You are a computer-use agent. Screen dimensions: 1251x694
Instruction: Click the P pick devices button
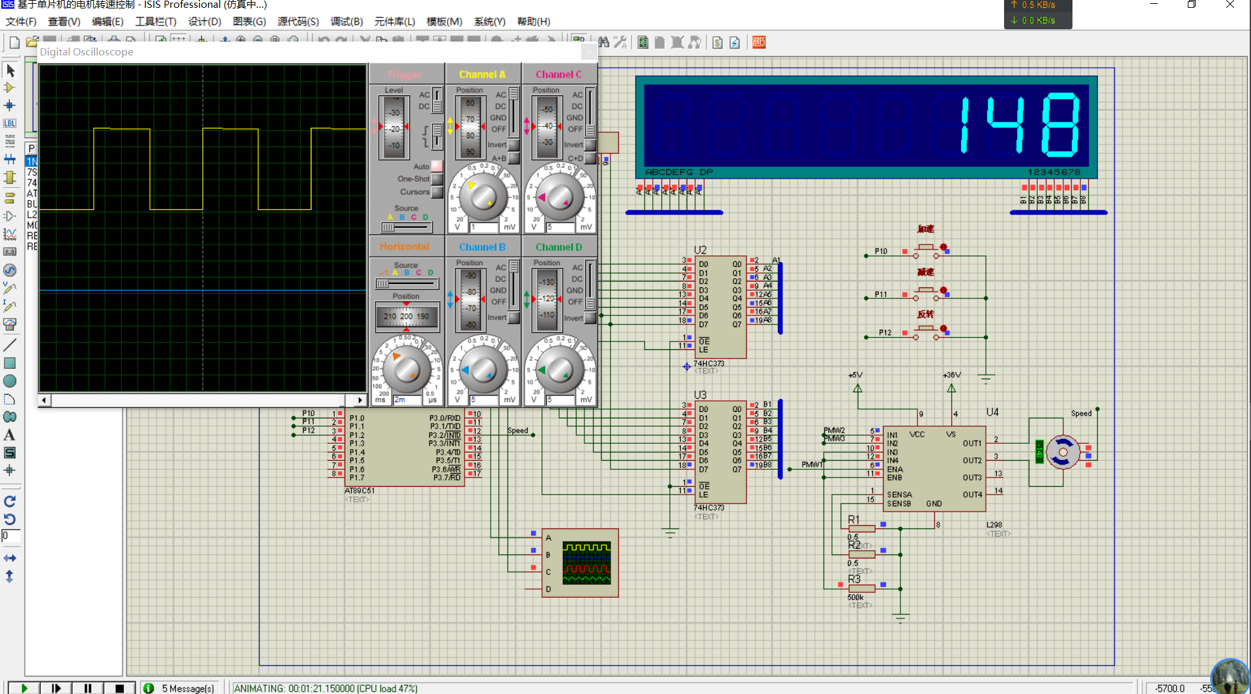pyautogui.click(x=31, y=148)
